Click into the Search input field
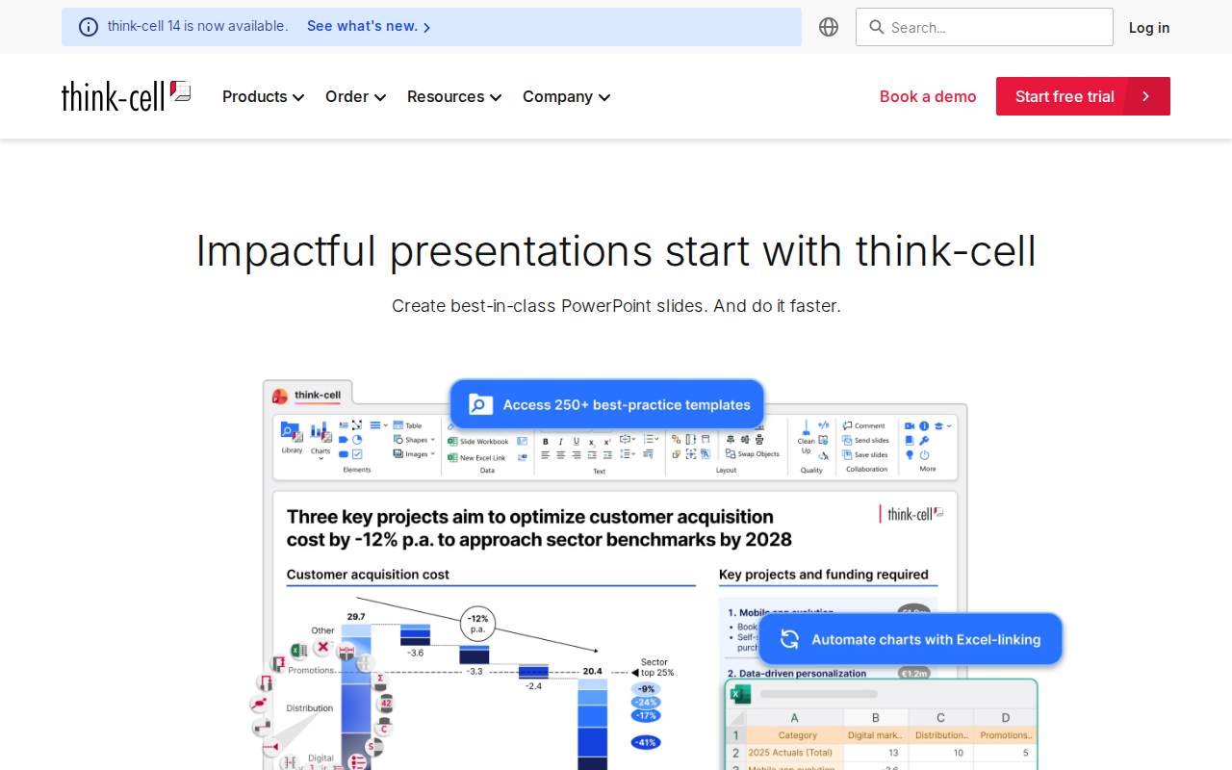The height and width of the screenshot is (770, 1232). (985, 27)
